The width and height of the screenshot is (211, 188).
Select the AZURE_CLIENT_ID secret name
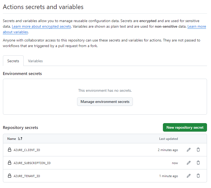pyautogui.click(x=27, y=150)
